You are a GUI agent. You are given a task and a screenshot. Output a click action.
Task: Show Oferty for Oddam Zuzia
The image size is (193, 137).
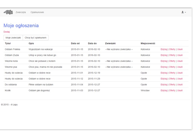click(x=172, y=55)
